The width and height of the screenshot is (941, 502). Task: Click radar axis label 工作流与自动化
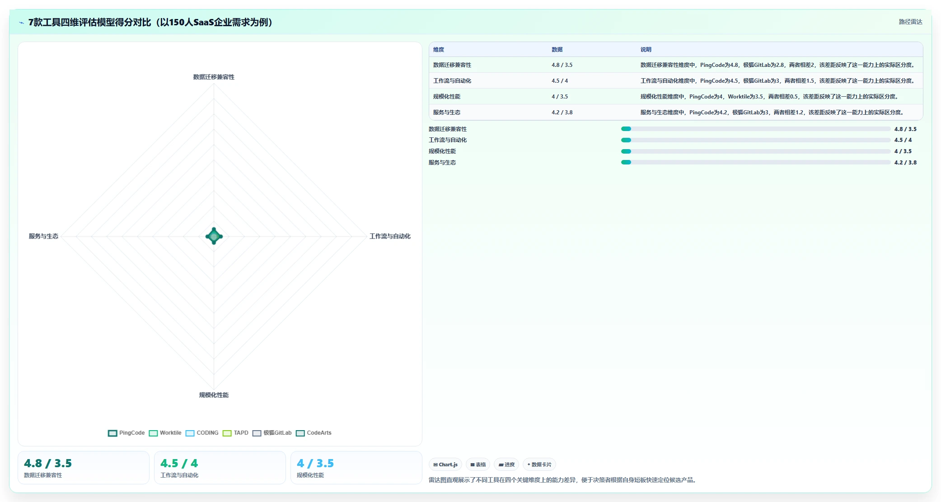tap(390, 236)
